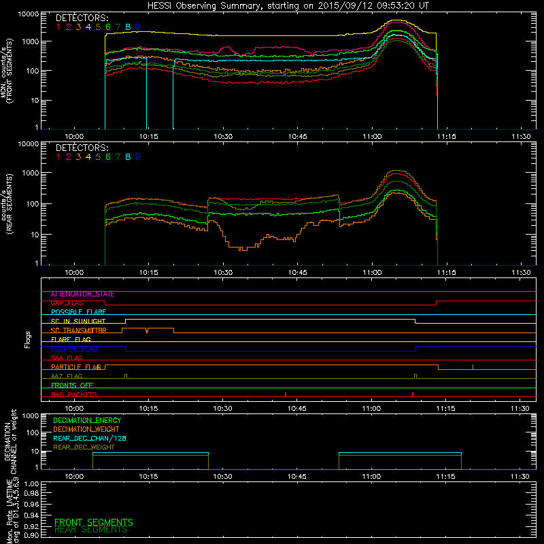Image resolution: width=544 pixels, height=544 pixels.
Task: Click the REAR_DEC_WEIGHT legend entry
Action: click(84, 447)
